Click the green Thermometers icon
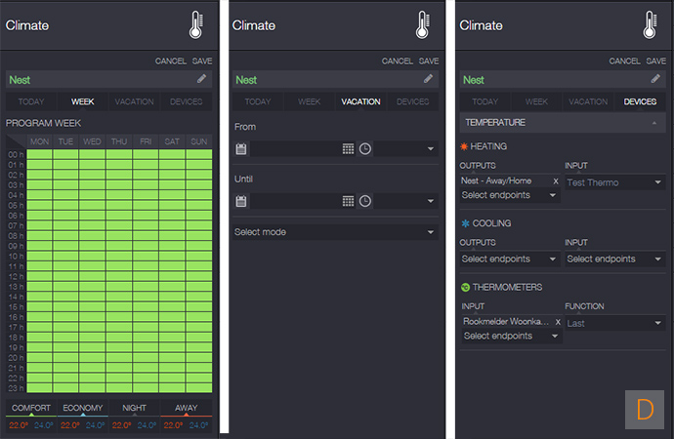 pos(465,287)
